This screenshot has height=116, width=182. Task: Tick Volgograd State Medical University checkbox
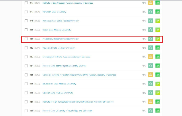26,48
